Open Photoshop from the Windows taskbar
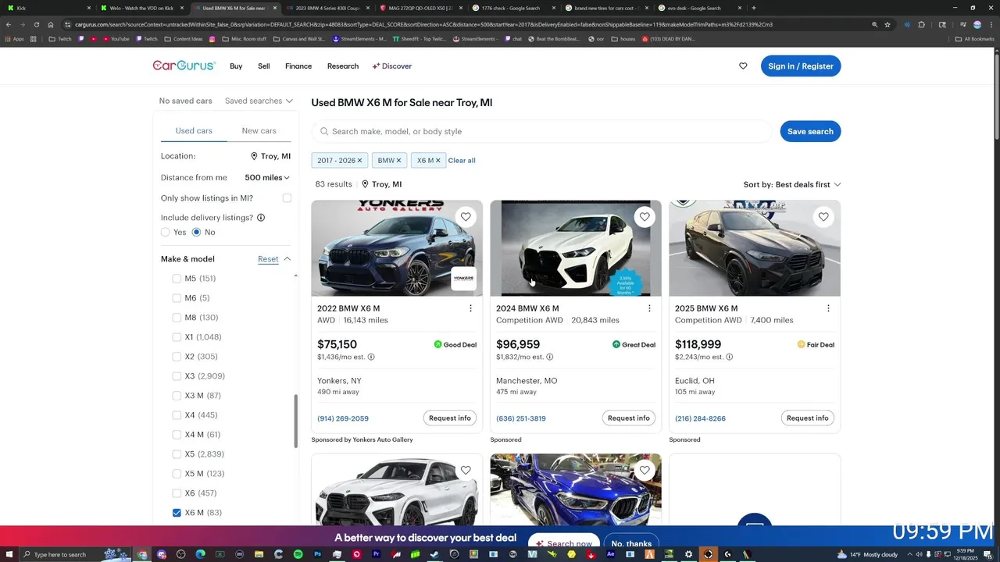 pos(318,554)
